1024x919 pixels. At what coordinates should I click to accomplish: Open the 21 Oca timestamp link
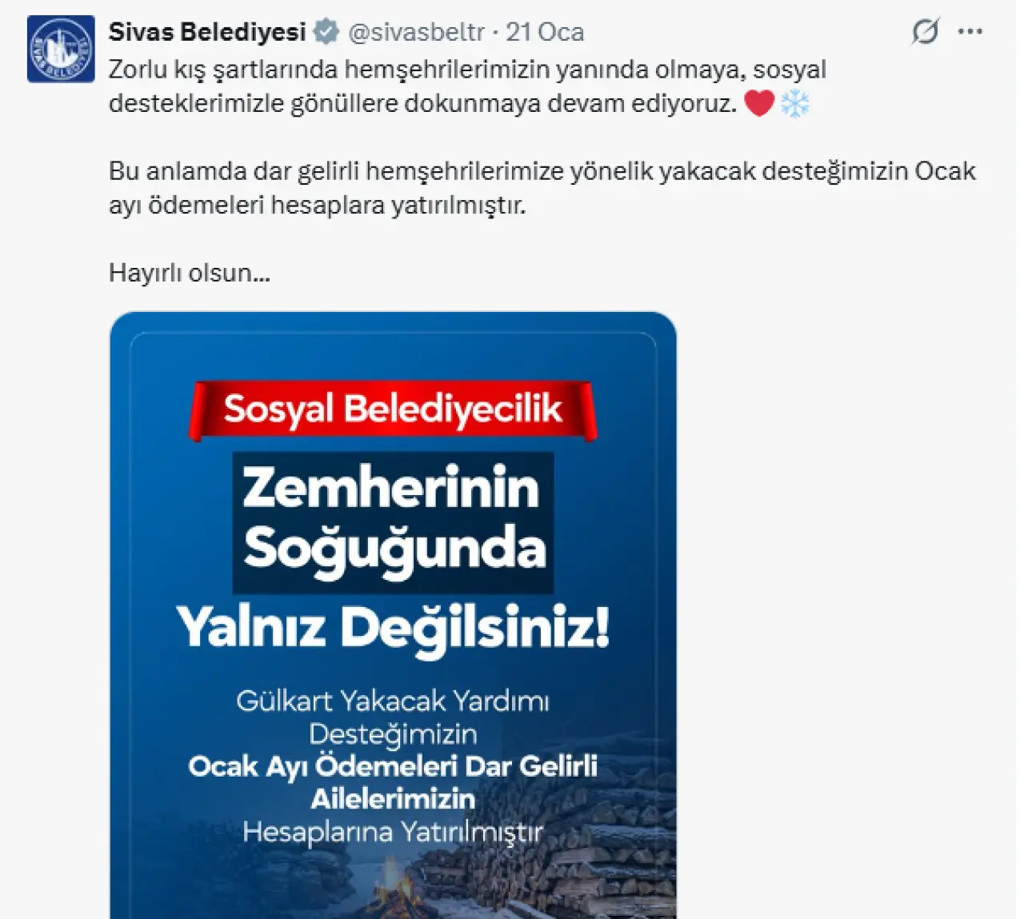tap(545, 32)
